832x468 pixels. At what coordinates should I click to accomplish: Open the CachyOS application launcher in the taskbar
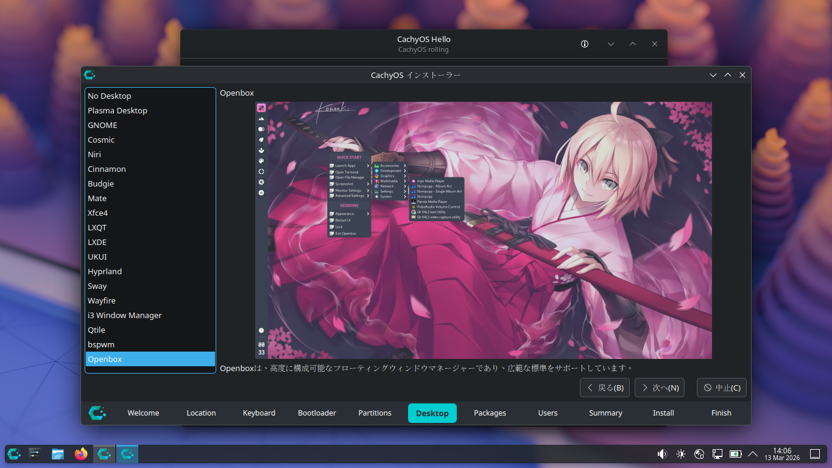(14, 454)
